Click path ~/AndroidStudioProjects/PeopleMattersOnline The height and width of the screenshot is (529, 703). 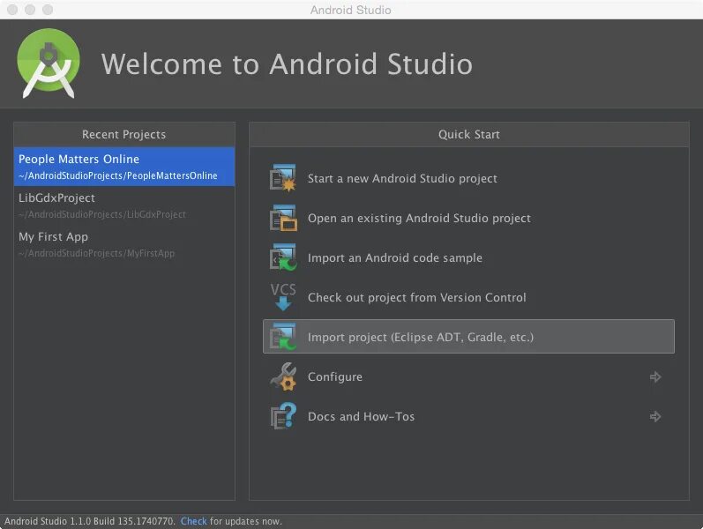coord(118,175)
